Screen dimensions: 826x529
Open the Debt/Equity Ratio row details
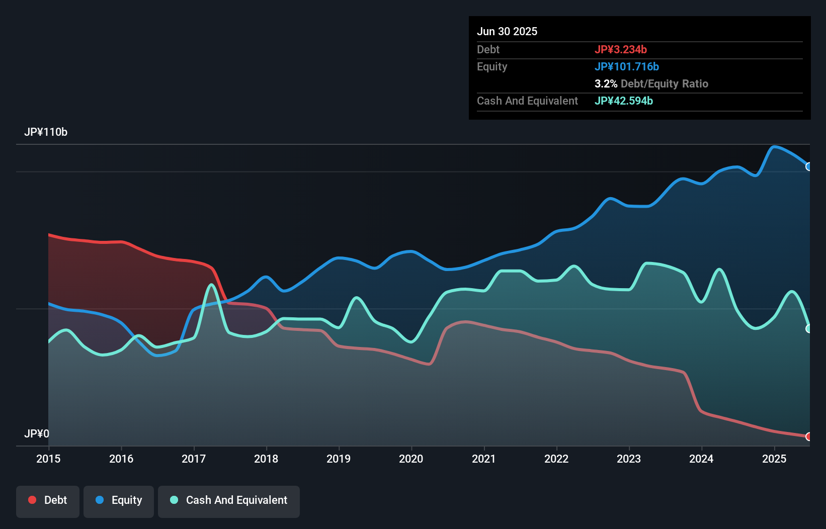(652, 83)
